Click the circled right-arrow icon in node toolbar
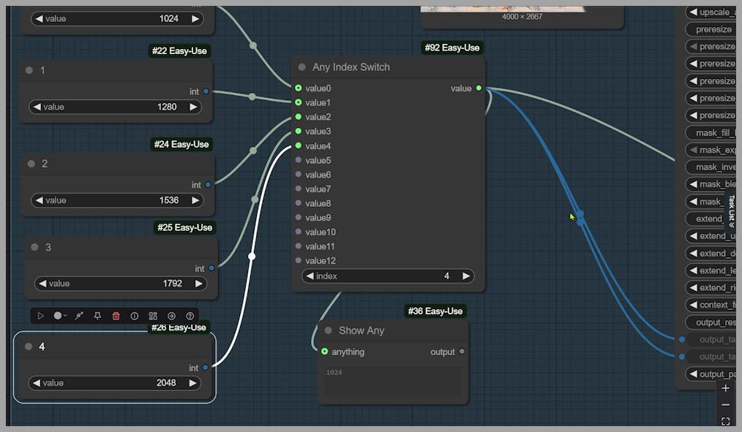 [x=171, y=316]
